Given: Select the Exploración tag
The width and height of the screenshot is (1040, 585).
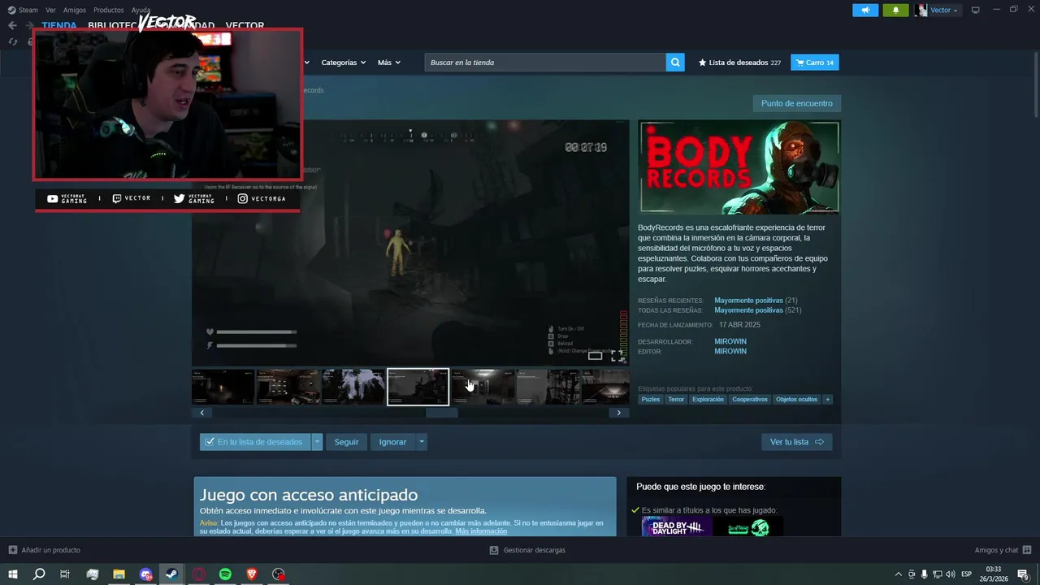Looking at the screenshot, I should 708,400.
